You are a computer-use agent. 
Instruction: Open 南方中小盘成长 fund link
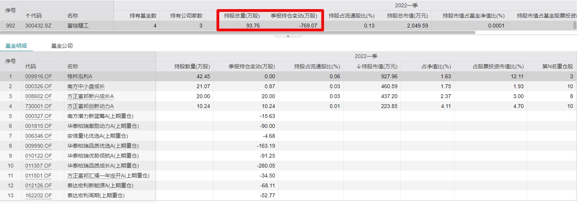[x=86, y=86]
